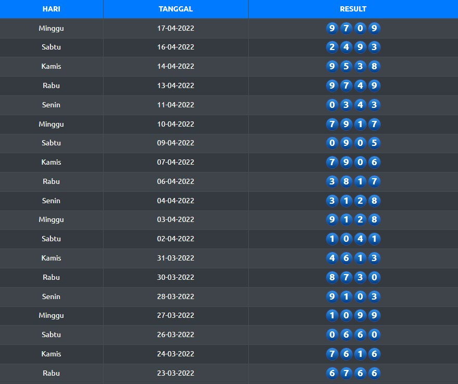
Task: Click the 8 ball in 30-03-2022 row
Action: click(332, 278)
